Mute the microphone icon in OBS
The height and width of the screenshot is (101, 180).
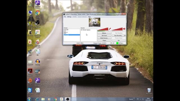(110, 29)
